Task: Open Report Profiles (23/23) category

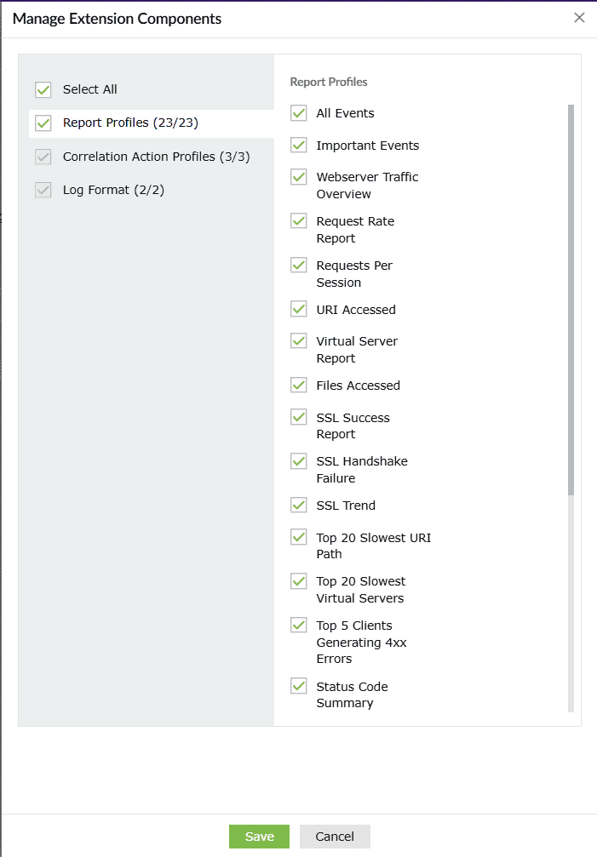Action: coord(130,123)
